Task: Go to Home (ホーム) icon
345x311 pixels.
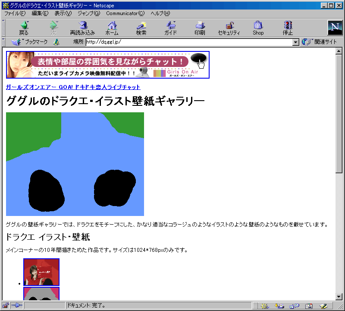Action: (112, 28)
